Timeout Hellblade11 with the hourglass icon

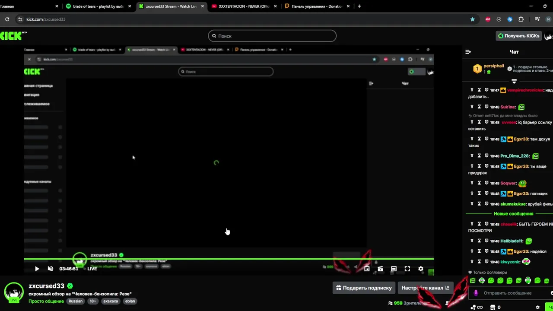click(x=479, y=241)
